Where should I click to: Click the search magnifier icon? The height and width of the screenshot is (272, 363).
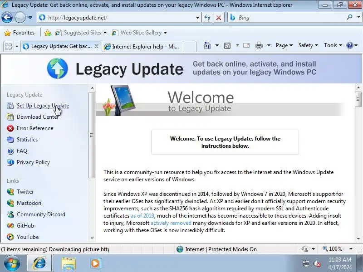pyautogui.click(x=349, y=17)
